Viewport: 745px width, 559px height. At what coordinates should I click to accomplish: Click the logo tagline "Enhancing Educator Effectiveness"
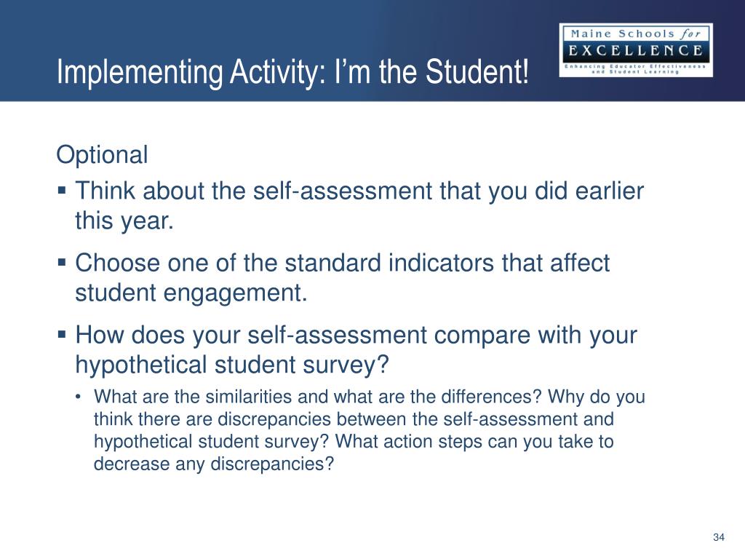635,66
